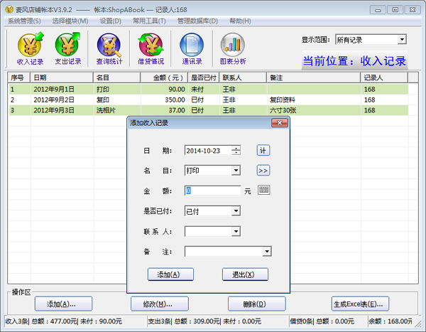Select the row dated 2012年9月1日
This screenshot has height=332, width=426.
click(x=209, y=90)
